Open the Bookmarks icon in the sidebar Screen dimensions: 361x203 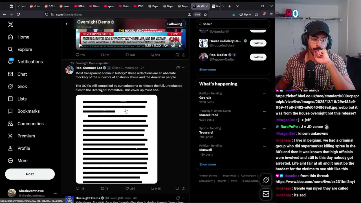coord(10,111)
